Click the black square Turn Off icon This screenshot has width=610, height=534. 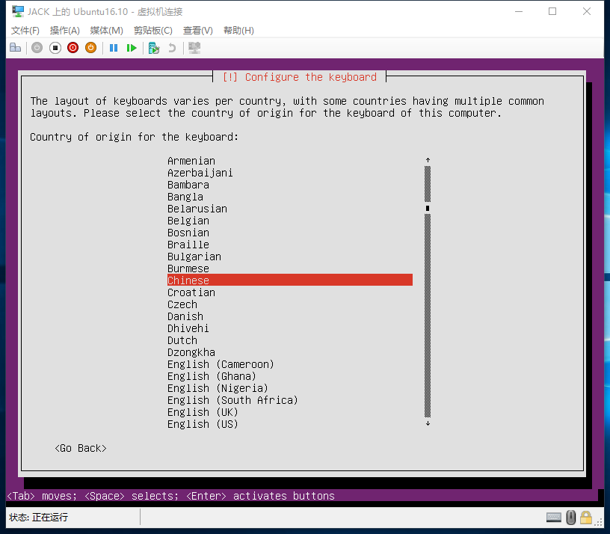(55, 48)
